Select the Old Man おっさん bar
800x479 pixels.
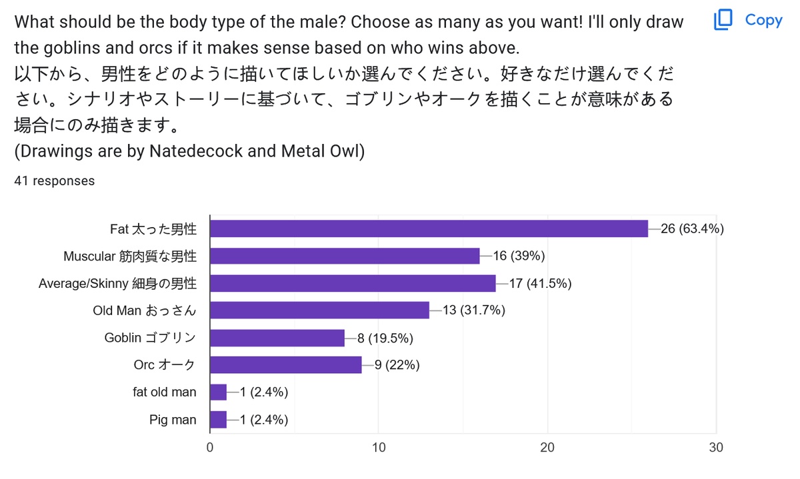click(x=319, y=310)
